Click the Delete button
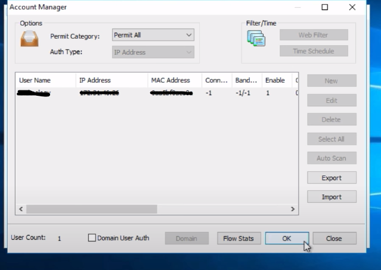The image size is (381, 270). point(332,120)
